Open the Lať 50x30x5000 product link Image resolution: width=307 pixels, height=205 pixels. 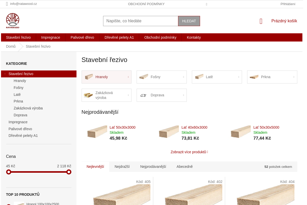(266, 127)
